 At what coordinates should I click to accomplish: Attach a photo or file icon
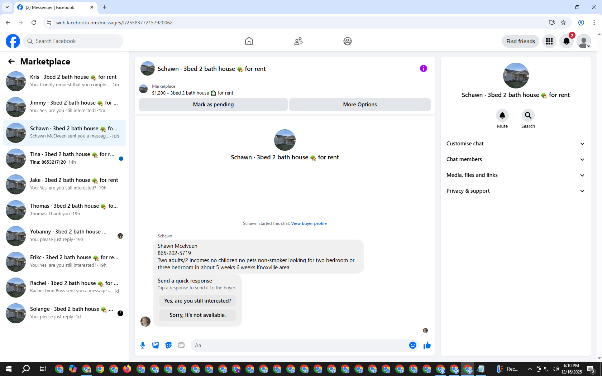tap(156, 345)
